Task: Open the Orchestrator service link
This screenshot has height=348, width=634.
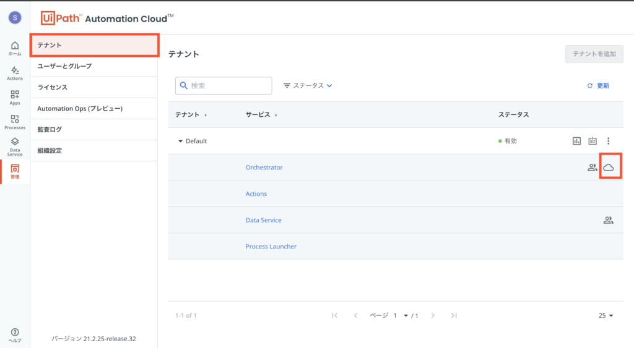Action: (x=264, y=167)
